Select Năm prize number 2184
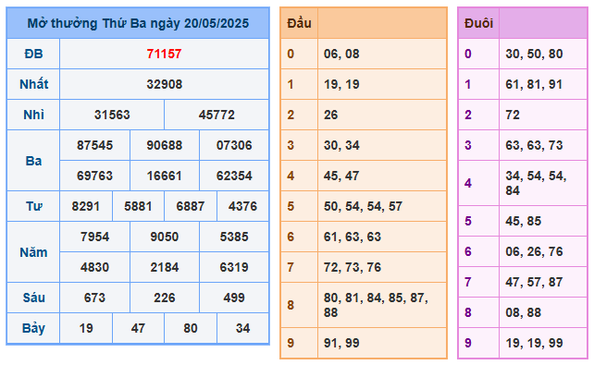 pyautogui.click(x=165, y=267)
